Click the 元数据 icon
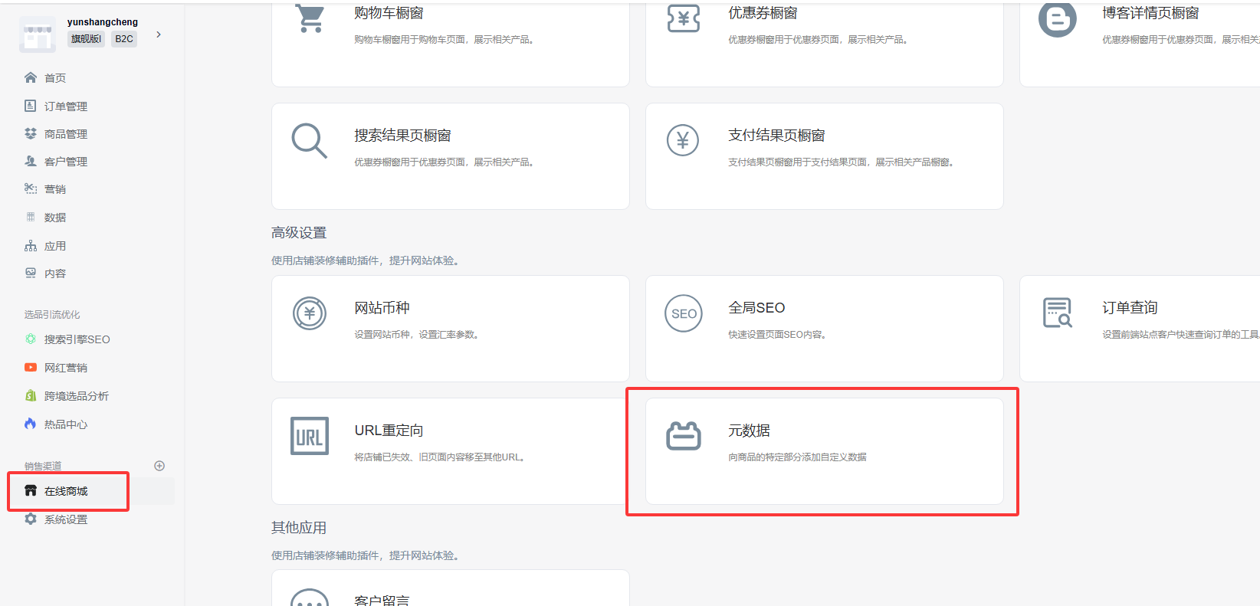 pyautogui.click(x=683, y=436)
